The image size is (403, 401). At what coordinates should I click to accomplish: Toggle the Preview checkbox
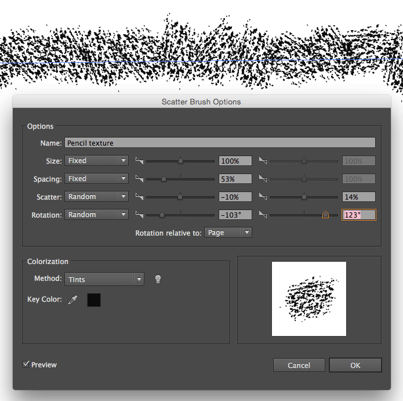coord(26,364)
